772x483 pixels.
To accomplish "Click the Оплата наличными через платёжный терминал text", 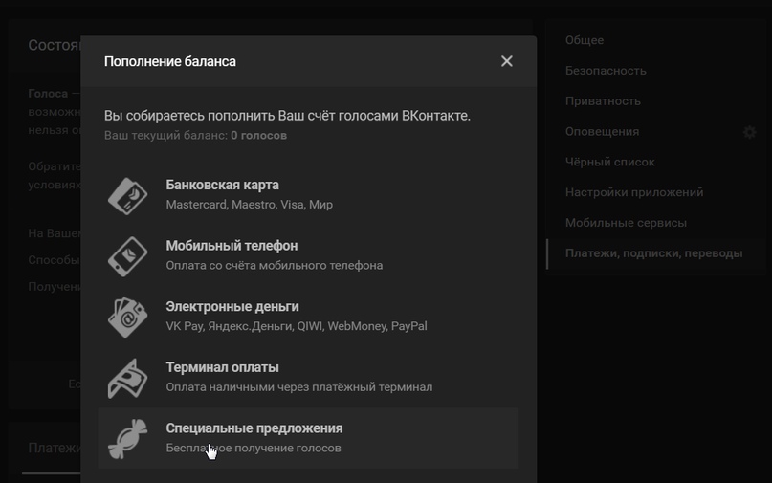I will pyautogui.click(x=298, y=387).
